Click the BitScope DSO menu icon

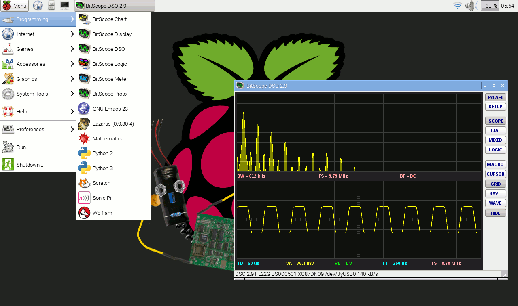click(84, 49)
